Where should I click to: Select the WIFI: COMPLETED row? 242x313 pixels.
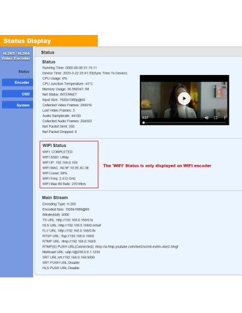click(57, 152)
